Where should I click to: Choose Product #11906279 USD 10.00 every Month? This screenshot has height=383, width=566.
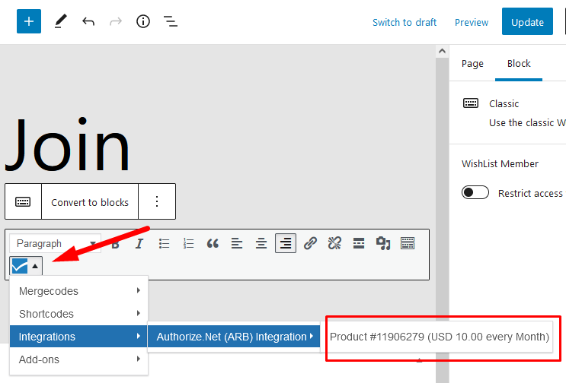coord(440,337)
